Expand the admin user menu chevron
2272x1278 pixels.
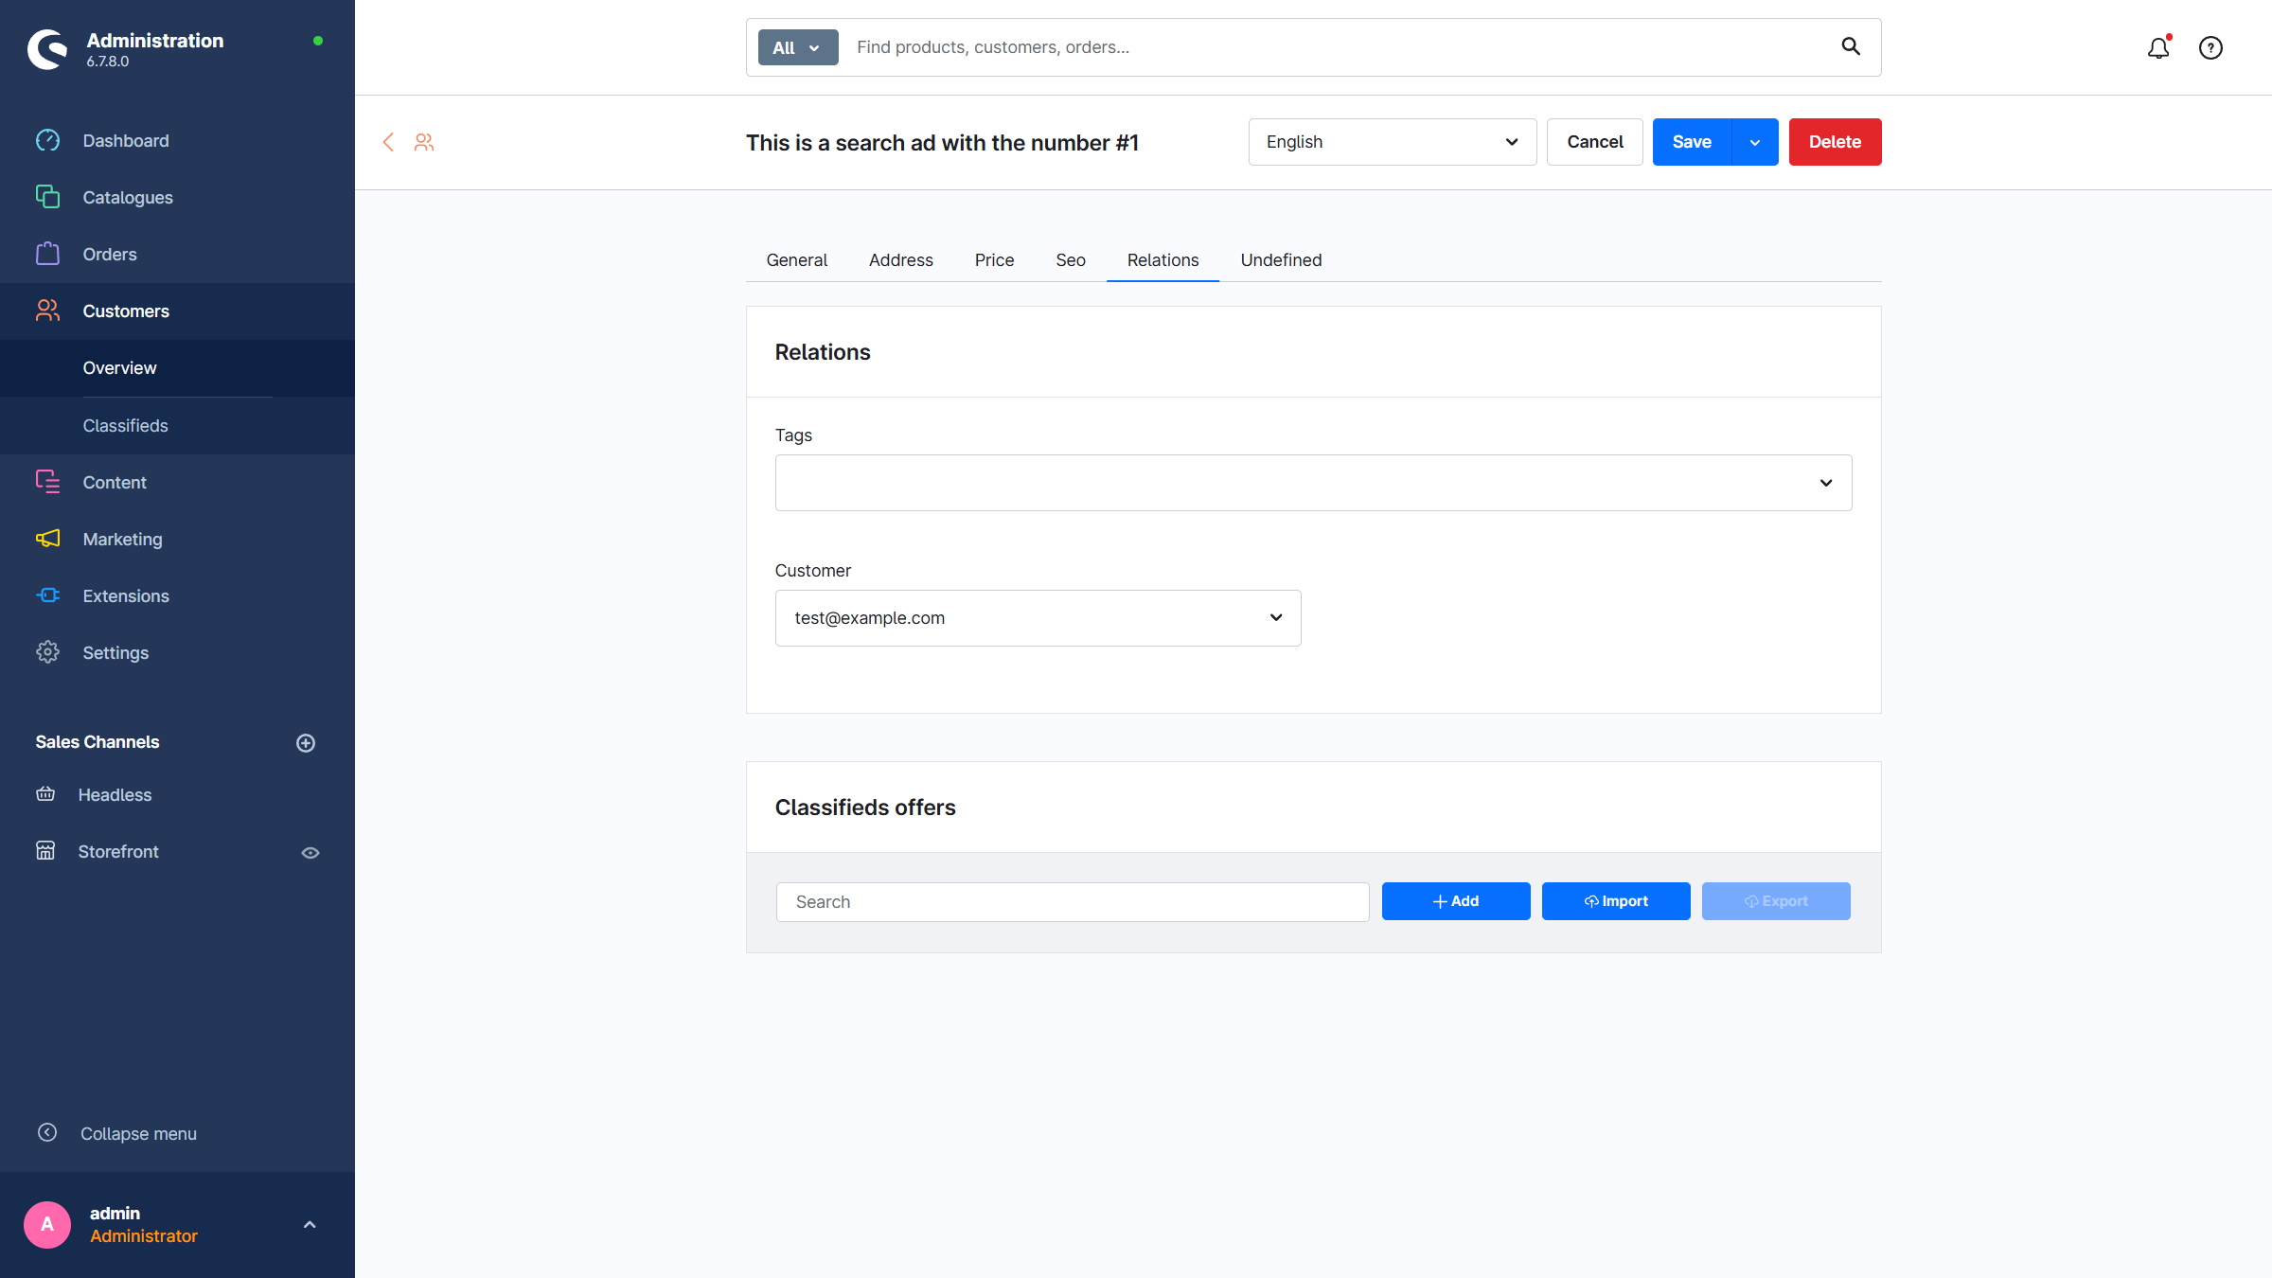click(310, 1225)
